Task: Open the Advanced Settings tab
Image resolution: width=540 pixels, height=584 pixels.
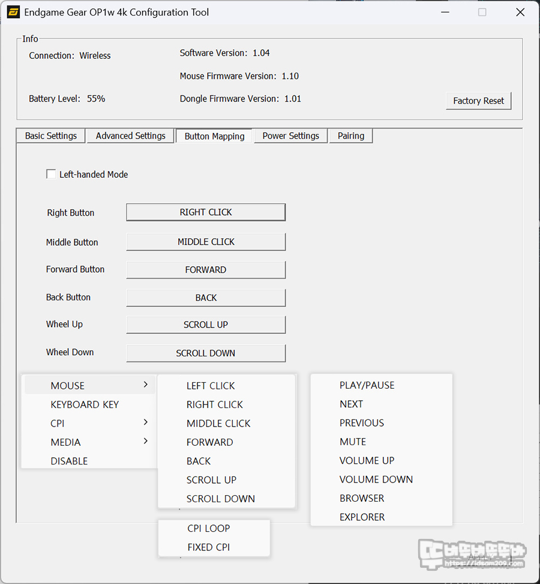Action: point(131,136)
